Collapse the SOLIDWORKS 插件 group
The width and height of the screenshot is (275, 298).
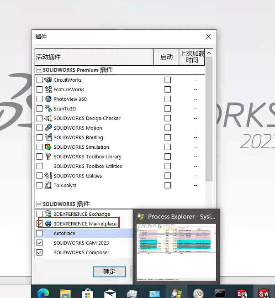tap(39, 204)
